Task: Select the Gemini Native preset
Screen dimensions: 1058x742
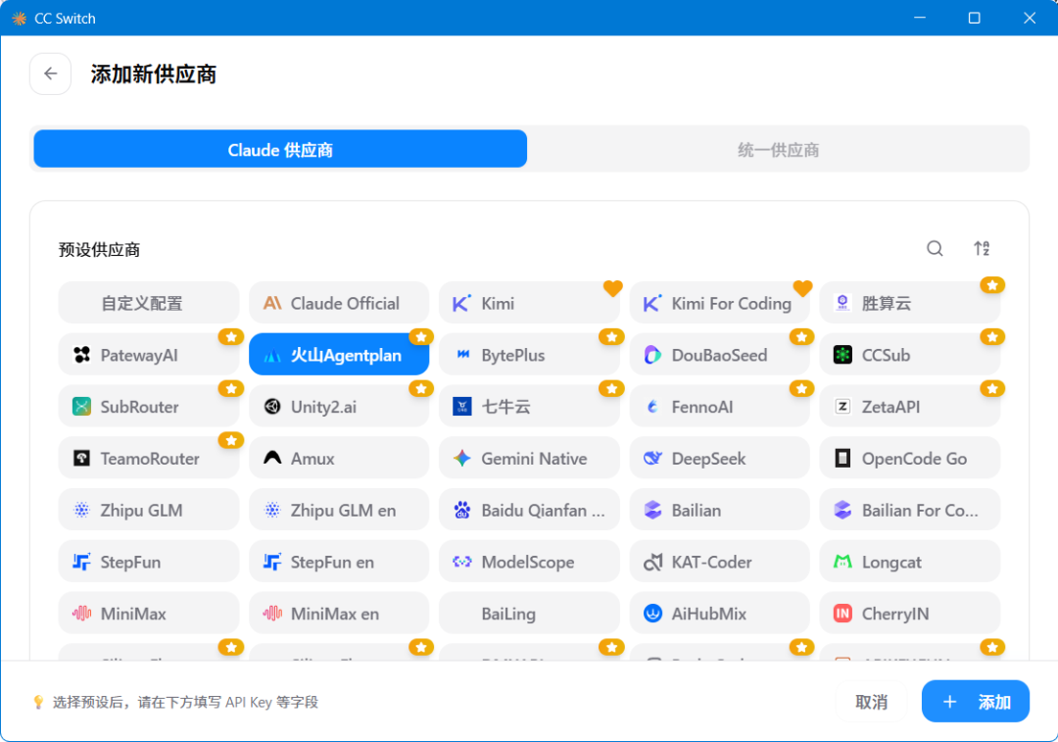Action: pyautogui.click(x=529, y=459)
